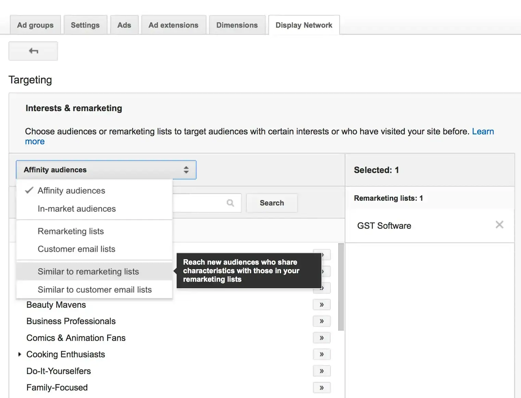Click inside the audience search field
Image resolution: width=521 pixels, height=398 pixels.
click(199, 203)
